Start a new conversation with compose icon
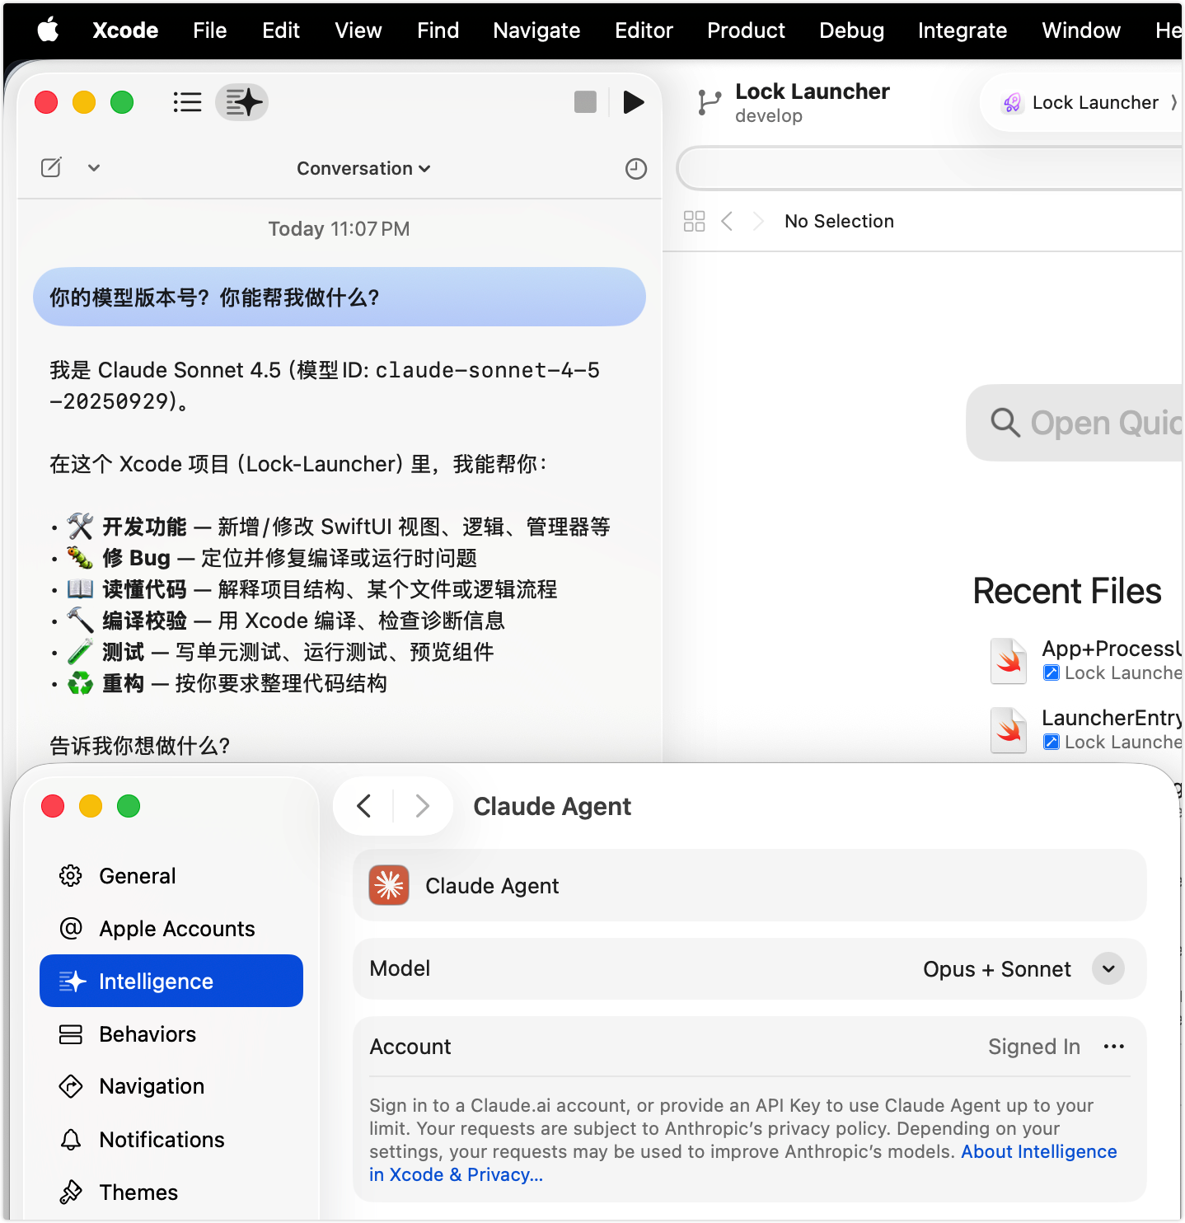 click(x=51, y=167)
